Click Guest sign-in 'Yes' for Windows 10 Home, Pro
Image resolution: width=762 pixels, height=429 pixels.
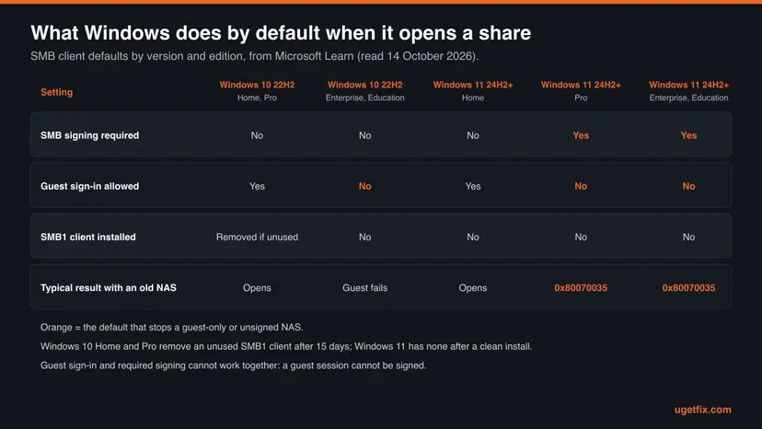(257, 186)
